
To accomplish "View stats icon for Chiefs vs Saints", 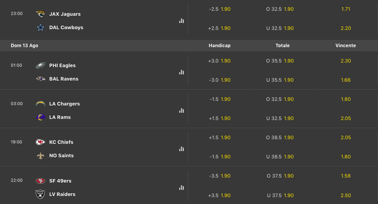I will coord(182,149).
